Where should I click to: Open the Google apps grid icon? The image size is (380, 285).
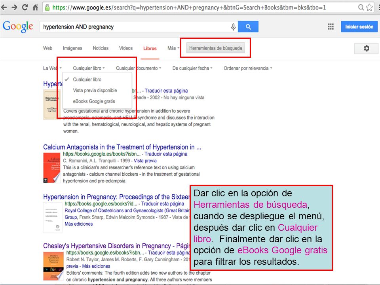pos(331,27)
